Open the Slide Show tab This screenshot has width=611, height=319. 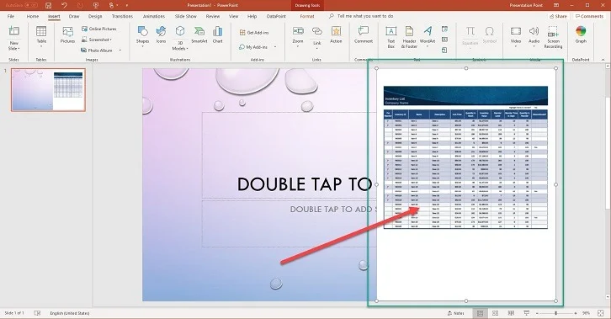186,16
